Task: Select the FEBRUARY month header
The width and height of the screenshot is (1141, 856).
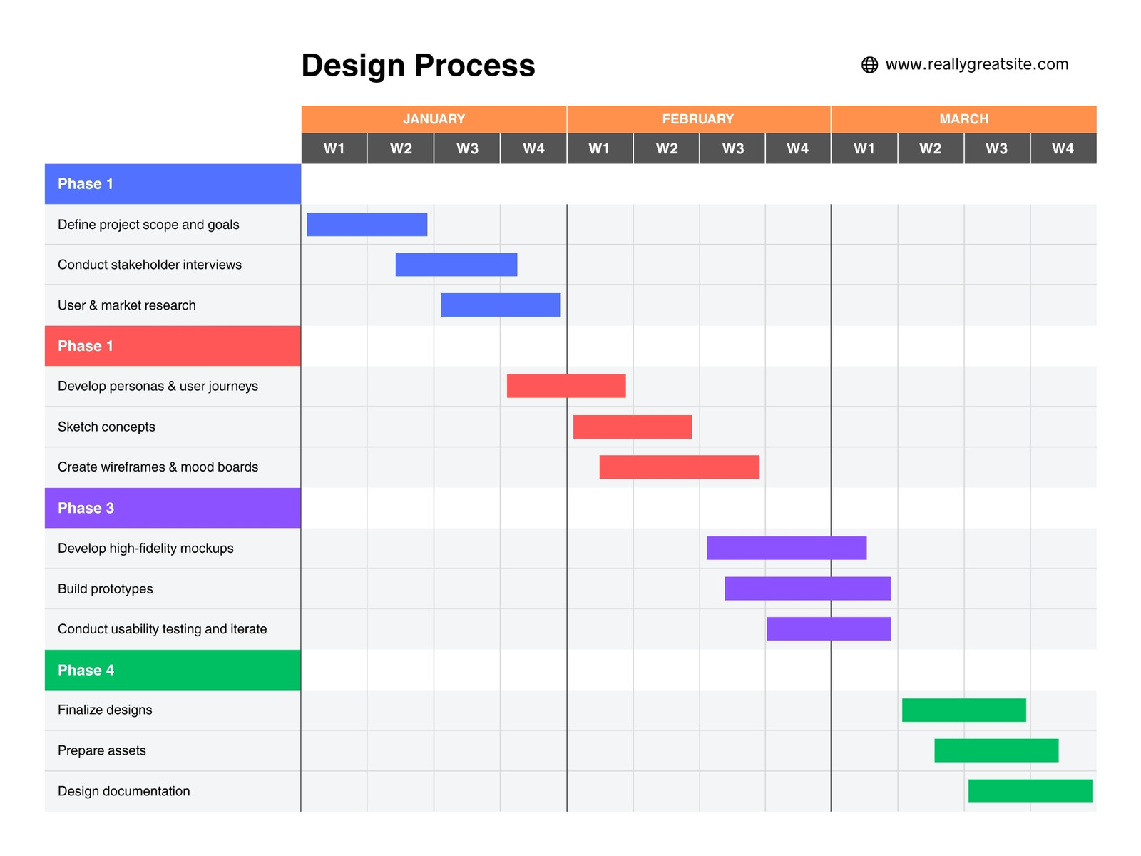Action: pyautogui.click(x=698, y=119)
